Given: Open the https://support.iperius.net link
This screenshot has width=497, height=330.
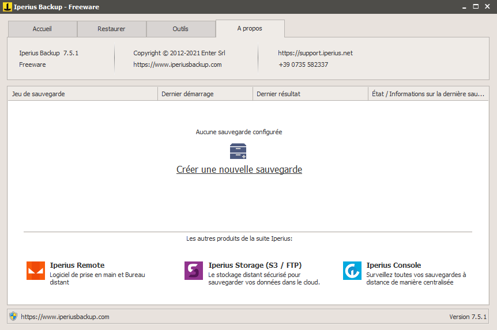Looking at the screenshot, I should pos(315,53).
